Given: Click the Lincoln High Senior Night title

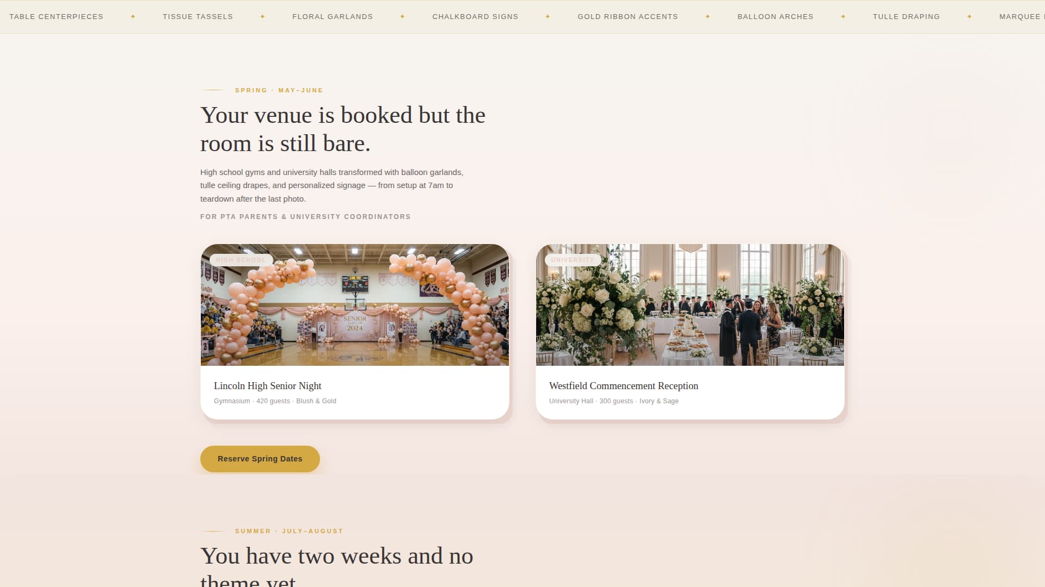Looking at the screenshot, I should pos(267,386).
